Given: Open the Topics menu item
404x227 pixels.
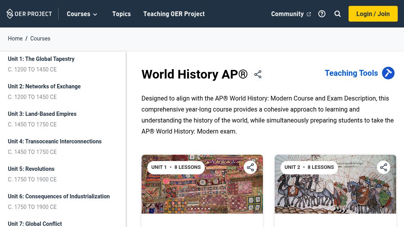Looking at the screenshot, I should pos(121,14).
